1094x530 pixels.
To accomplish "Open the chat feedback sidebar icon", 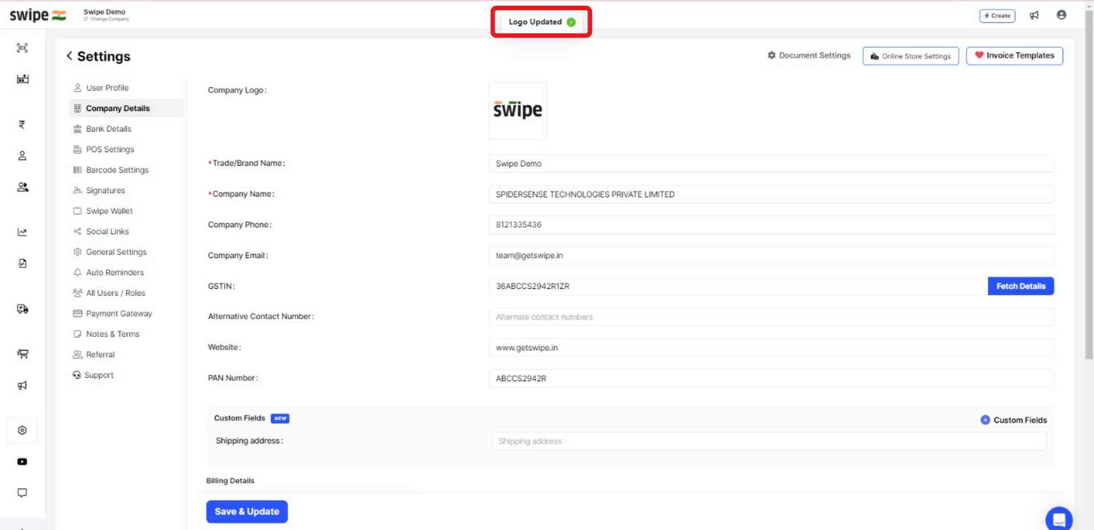I will (22, 493).
